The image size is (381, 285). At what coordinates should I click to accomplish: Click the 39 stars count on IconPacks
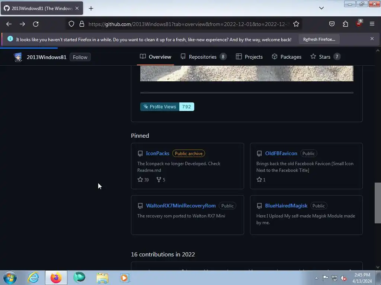143,180
